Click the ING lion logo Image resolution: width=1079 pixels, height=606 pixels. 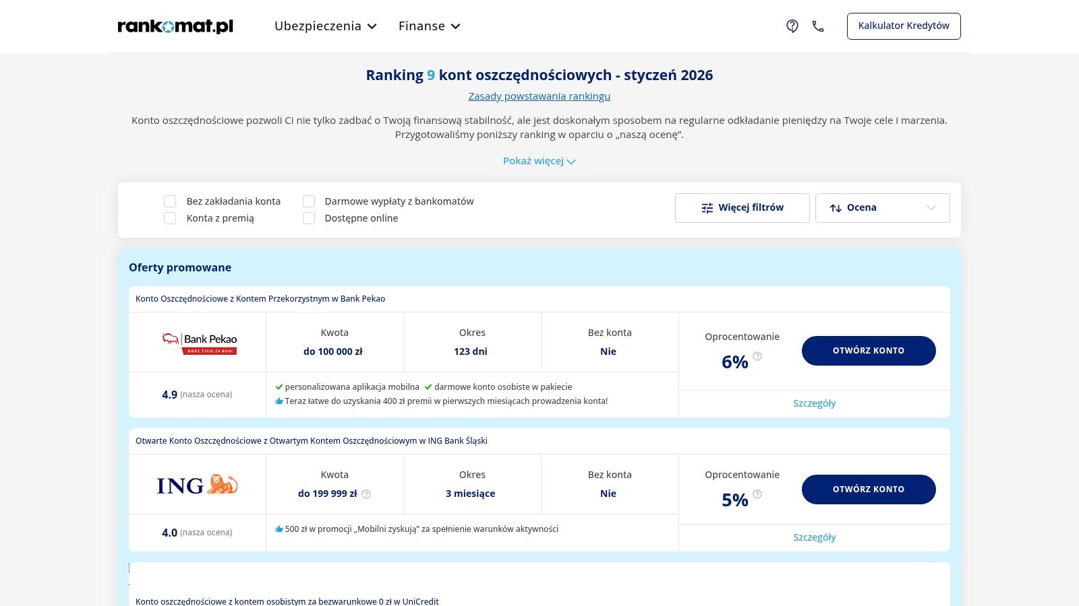coord(197,485)
